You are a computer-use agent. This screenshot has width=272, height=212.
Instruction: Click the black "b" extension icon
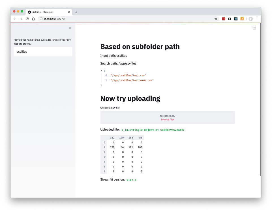tap(230, 19)
